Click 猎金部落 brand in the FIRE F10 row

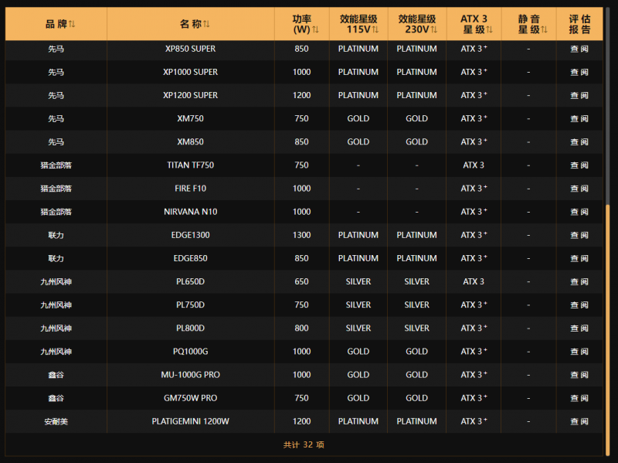pyautogui.click(x=56, y=189)
